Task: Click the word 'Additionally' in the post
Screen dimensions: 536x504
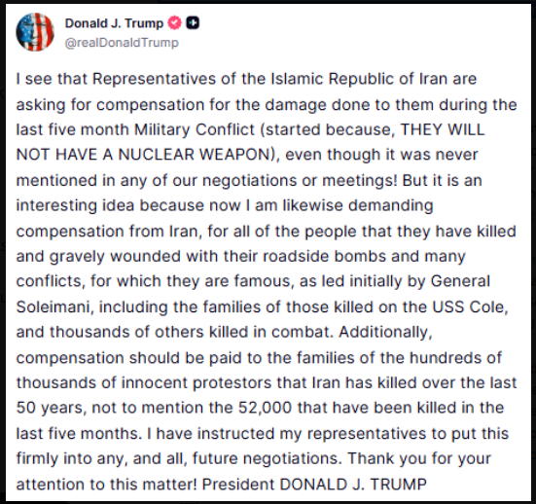Action: pyautogui.click(x=383, y=332)
